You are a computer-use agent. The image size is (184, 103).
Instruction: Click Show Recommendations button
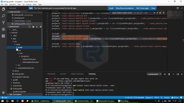[124, 8]
